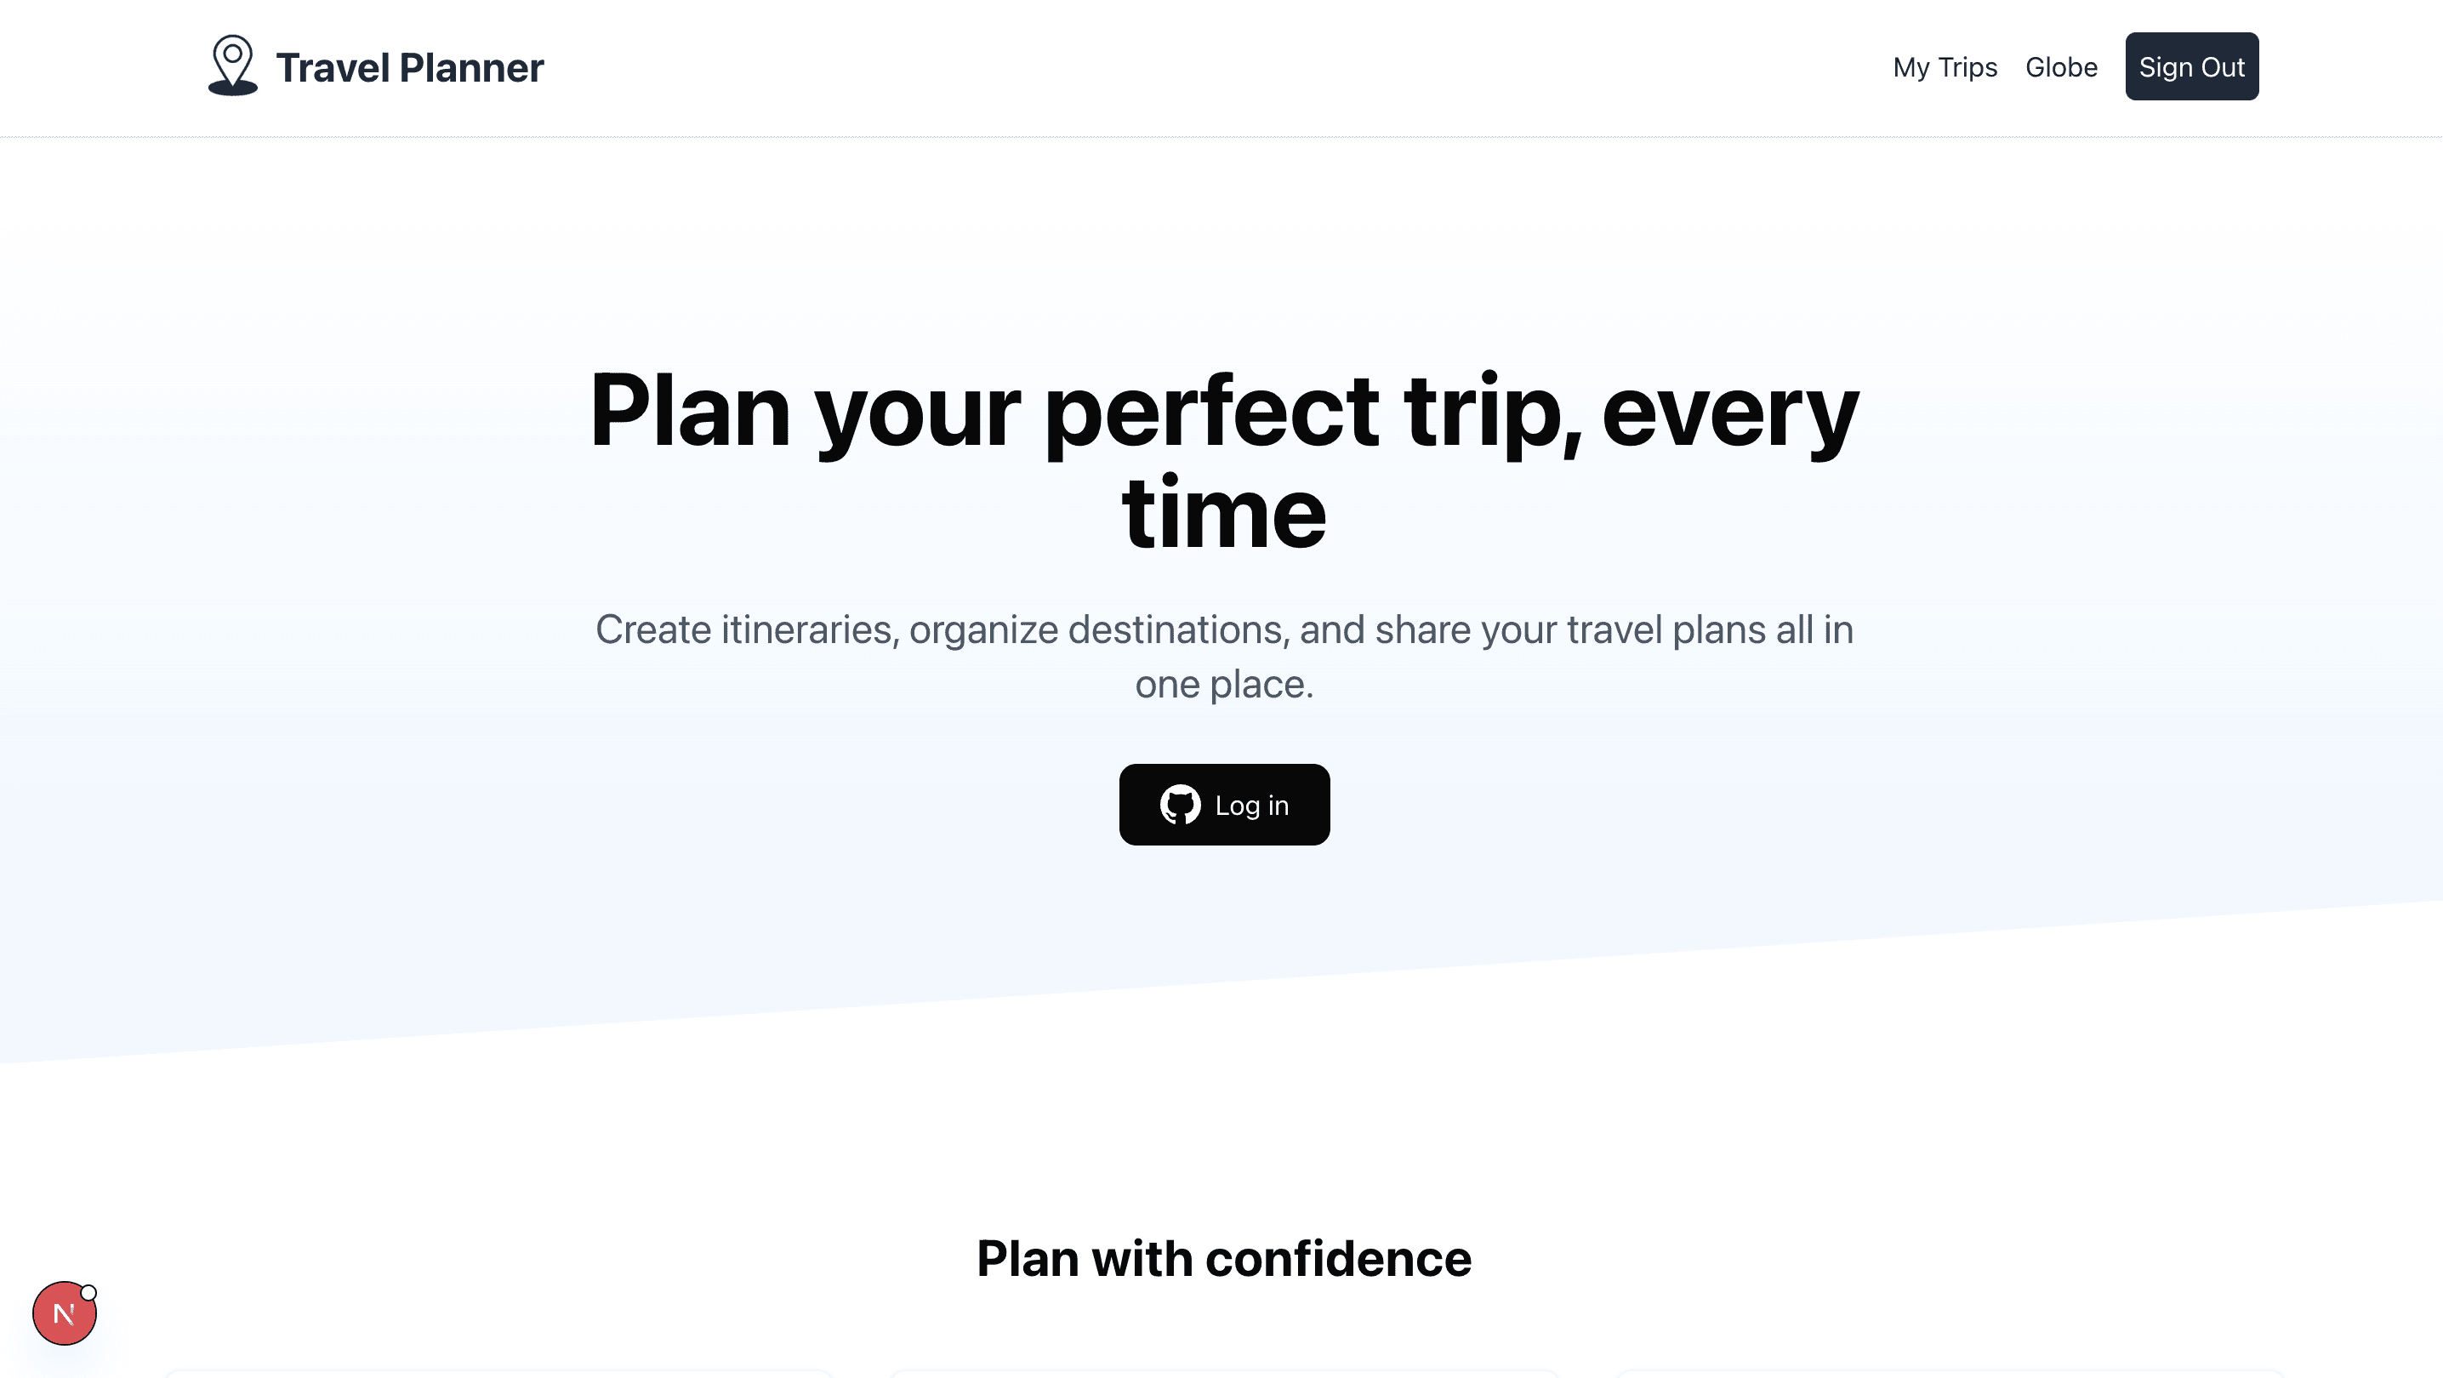Click the rightmost feature card

pos(1945,1373)
